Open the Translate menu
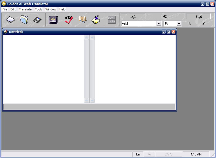216x158 pixels. pos(25,9)
